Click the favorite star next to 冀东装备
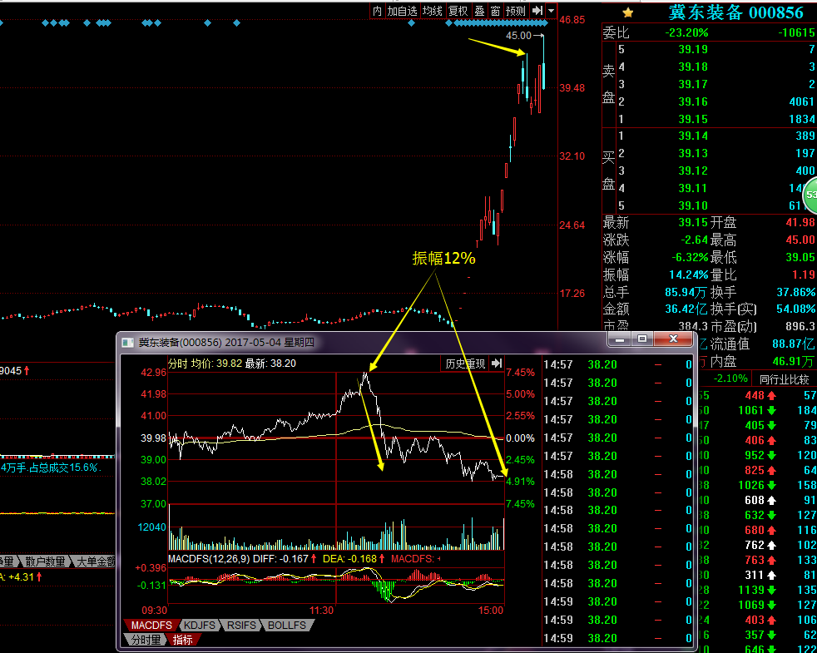Viewport: 817px width, 653px height. (628, 12)
